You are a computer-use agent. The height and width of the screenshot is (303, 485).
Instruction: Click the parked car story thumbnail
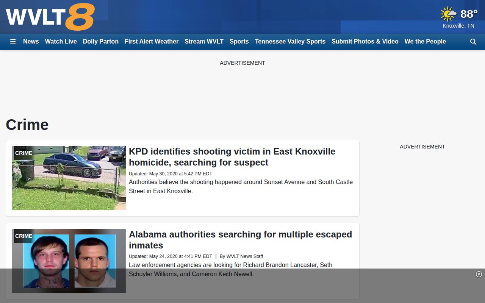pyautogui.click(x=69, y=178)
